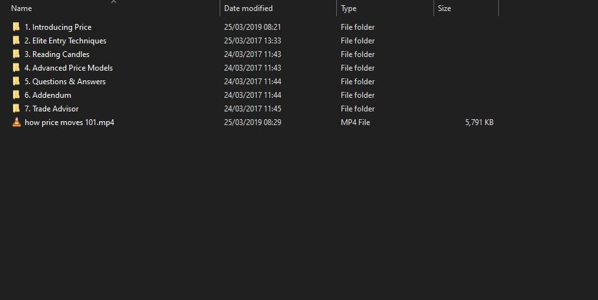Select the "7. Trade Advisor" folder name
This screenshot has width=598, height=300.
click(51, 109)
